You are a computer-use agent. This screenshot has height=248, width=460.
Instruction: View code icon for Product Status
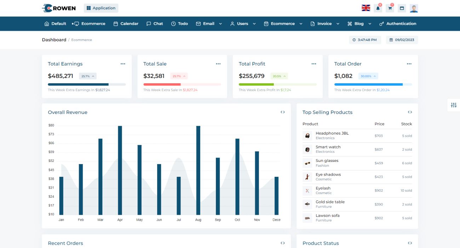(x=410, y=243)
